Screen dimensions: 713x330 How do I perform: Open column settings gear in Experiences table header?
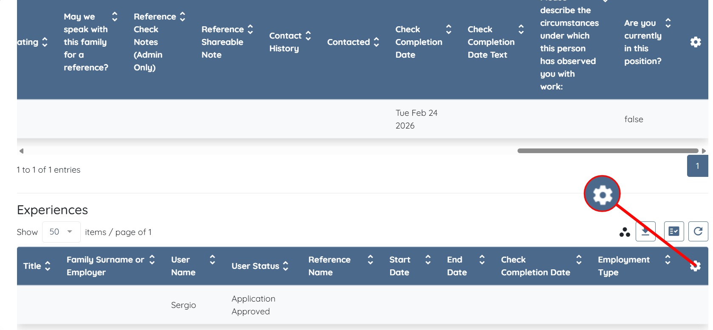[695, 266]
